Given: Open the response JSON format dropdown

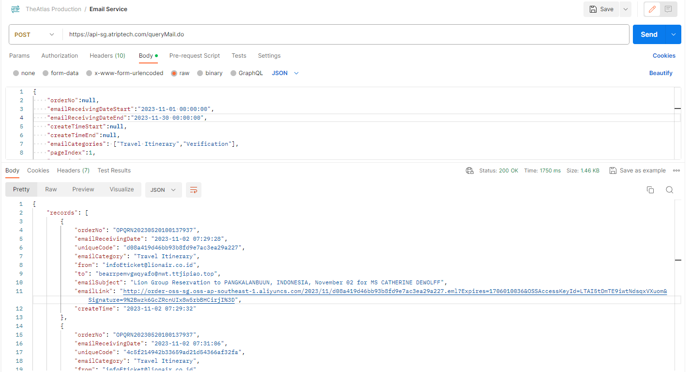Looking at the screenshot, I should (x=163, y=190).
